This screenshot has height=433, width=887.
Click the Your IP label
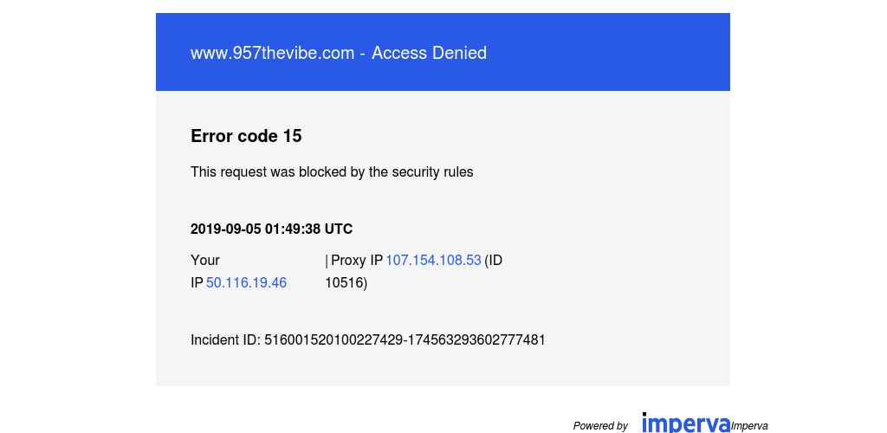point(204,271)
